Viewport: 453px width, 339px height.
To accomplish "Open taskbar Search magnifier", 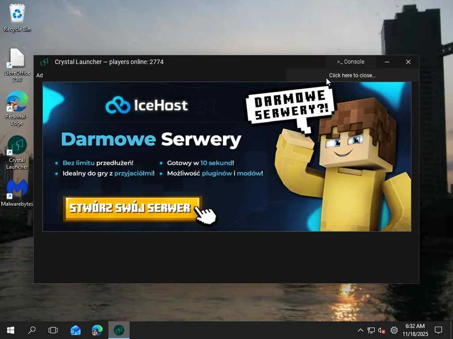I will [x=32, y=330].
